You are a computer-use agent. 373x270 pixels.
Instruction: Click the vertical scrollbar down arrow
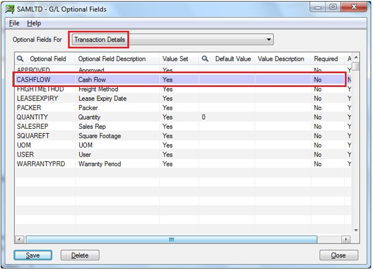click(x=356, y=230)
